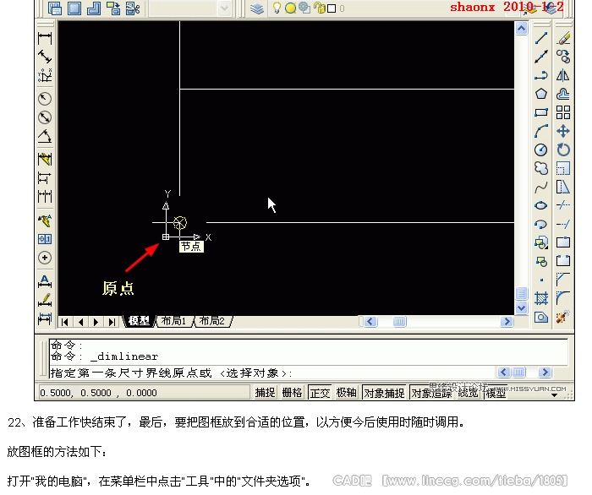The width and height of the screenshot is (592, 495).
Task: Toggle 极轴 polar tracking
Action: click(346, 393)
